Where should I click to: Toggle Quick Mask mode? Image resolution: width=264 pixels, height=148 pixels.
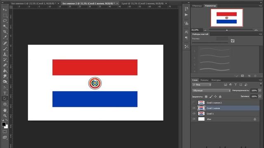coord(5,132)
